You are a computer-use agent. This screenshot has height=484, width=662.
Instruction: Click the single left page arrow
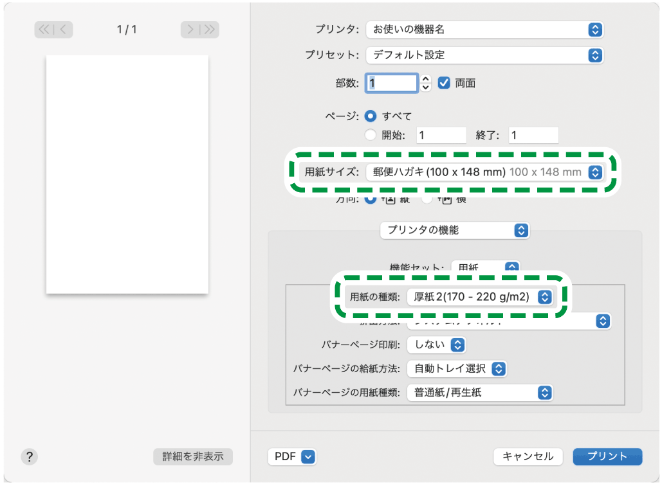click(x=62, y=30)
